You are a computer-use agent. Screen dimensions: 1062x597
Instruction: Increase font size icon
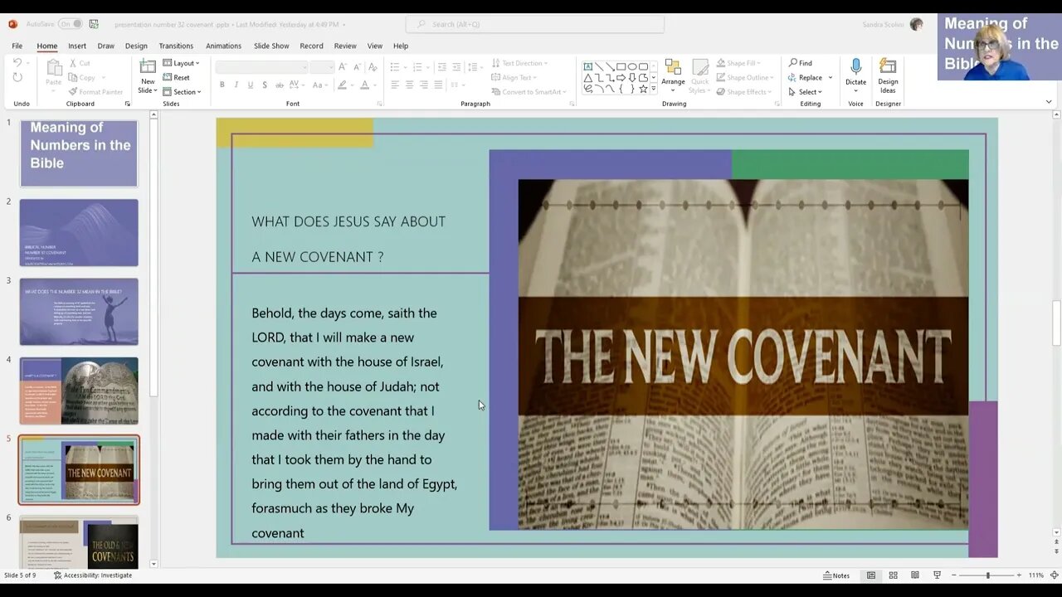tap(343, 66)
